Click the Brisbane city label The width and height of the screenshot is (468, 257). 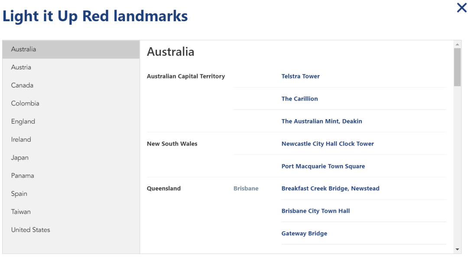246,189
